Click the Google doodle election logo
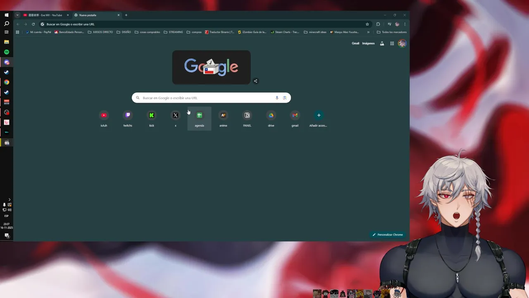Screen dimensions: 529x298 click(x=211, y=67)
